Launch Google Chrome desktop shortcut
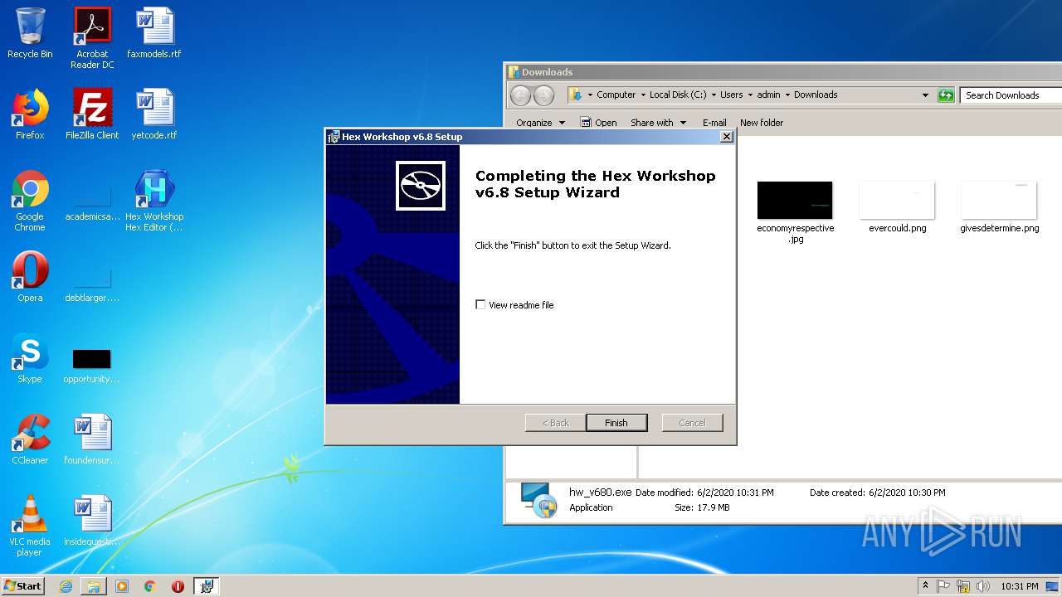1062x597 pixels. tap(30, 201)
